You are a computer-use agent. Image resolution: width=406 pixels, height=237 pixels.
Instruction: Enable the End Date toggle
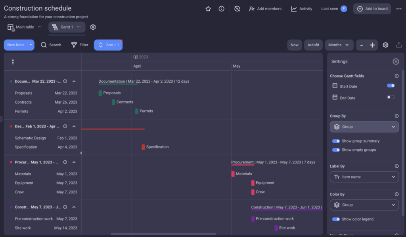click(x=391, y=97)
